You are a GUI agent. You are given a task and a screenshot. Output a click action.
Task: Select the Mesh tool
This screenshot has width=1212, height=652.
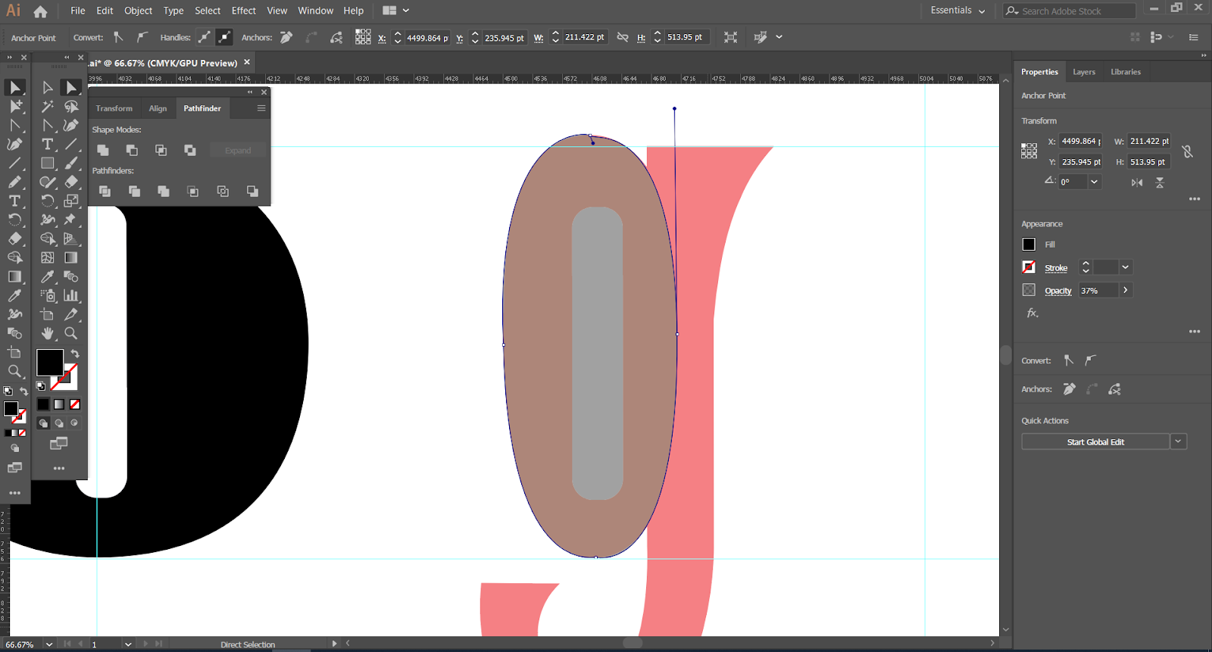pos(48,257)
